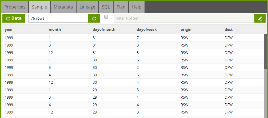
Task: Select the Lineage tab
Action: click(87, 7)
